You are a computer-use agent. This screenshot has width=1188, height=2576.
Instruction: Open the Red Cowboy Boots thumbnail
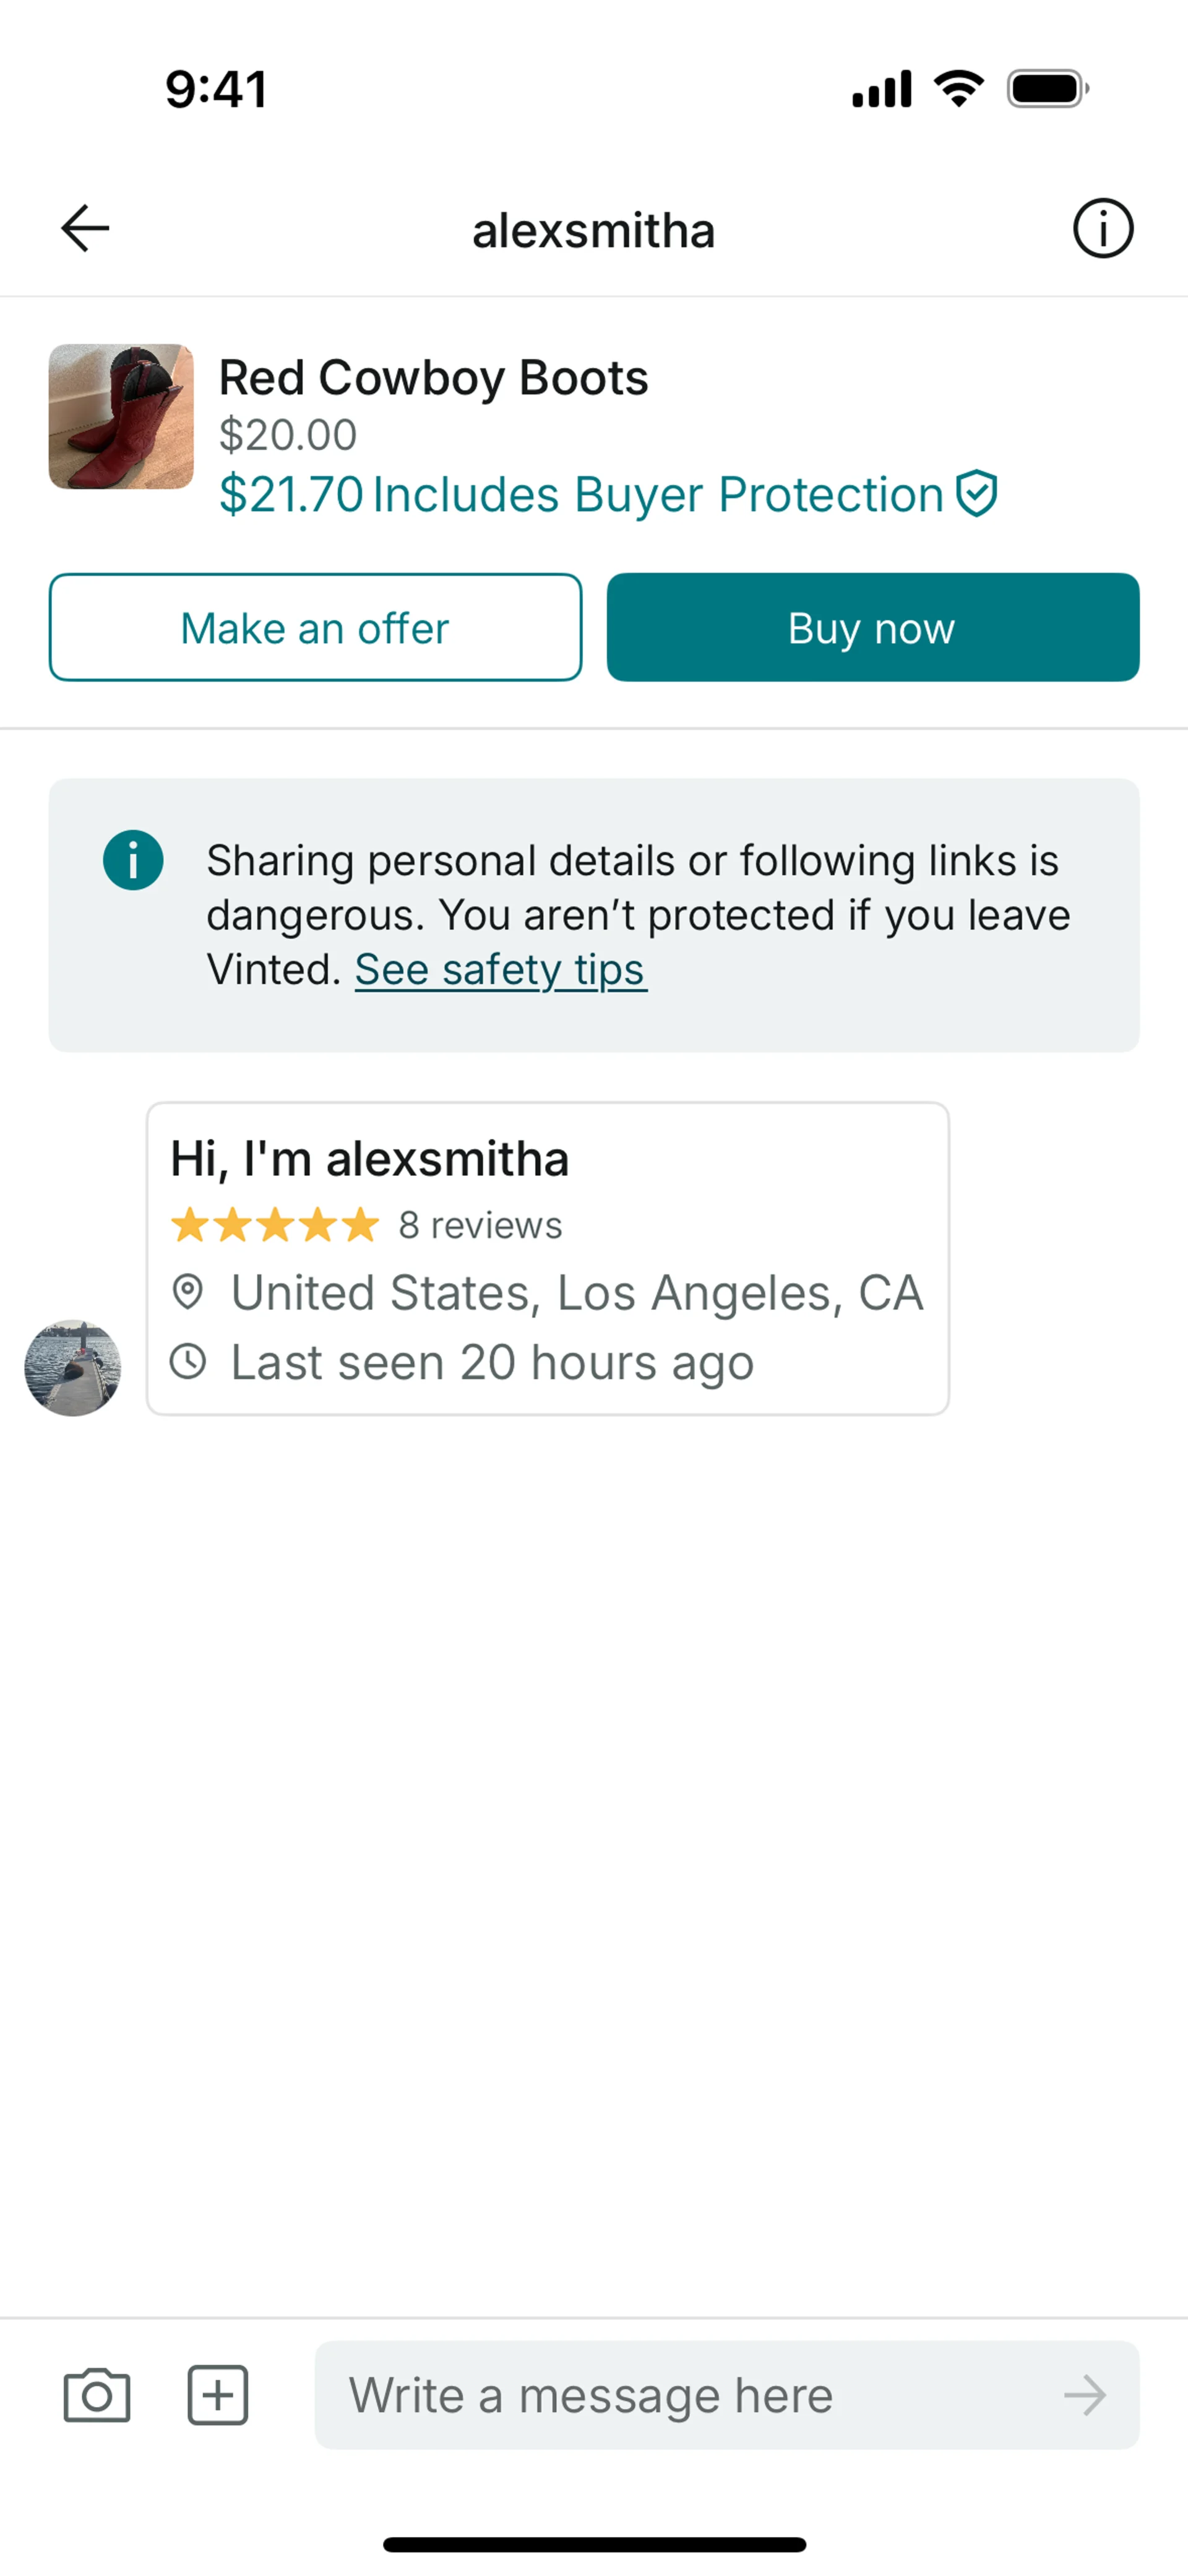pos(121,417)
